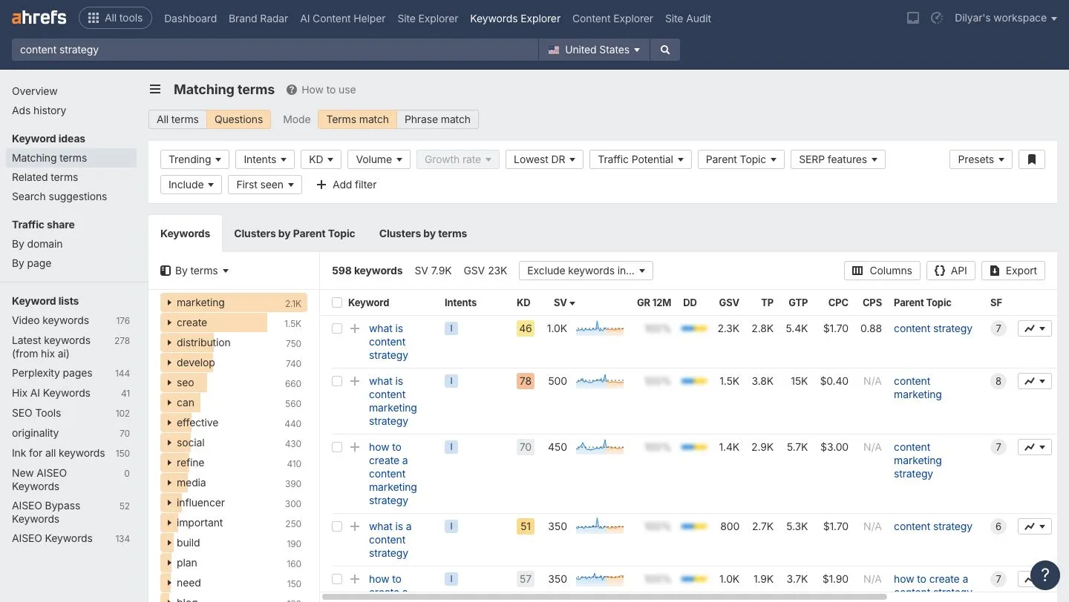This screenshot has height=602, width=1069.
Task: Click the search magnifier button
Action: click(665, 50)
